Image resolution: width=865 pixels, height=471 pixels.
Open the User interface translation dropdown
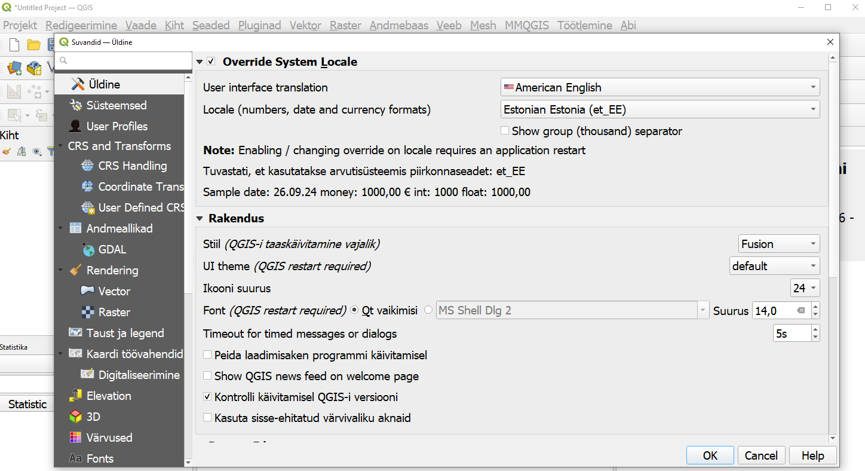(660, 87)
